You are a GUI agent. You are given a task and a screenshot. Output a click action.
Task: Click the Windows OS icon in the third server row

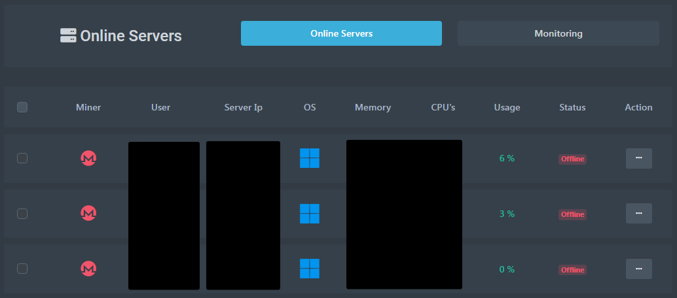coord(310,269)
